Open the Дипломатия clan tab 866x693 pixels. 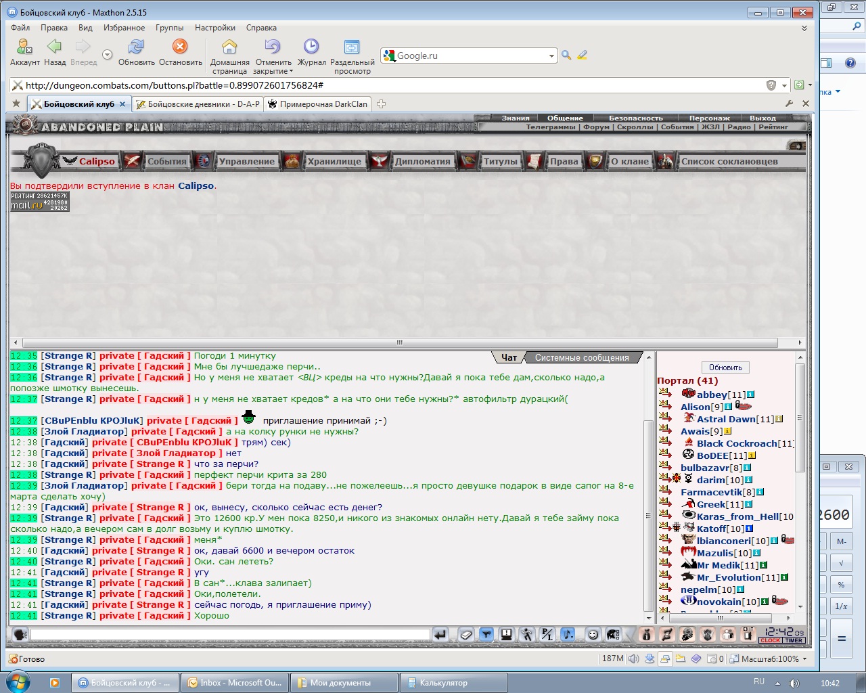coord(422,161)
